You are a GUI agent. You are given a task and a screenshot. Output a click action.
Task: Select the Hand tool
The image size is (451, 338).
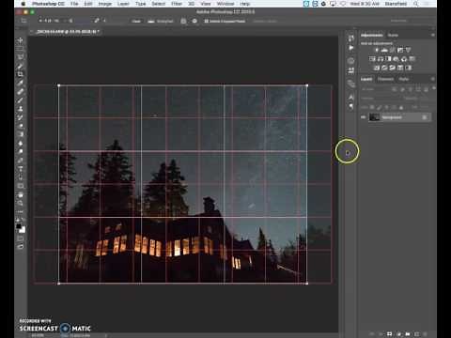click(x=21, y=194)
